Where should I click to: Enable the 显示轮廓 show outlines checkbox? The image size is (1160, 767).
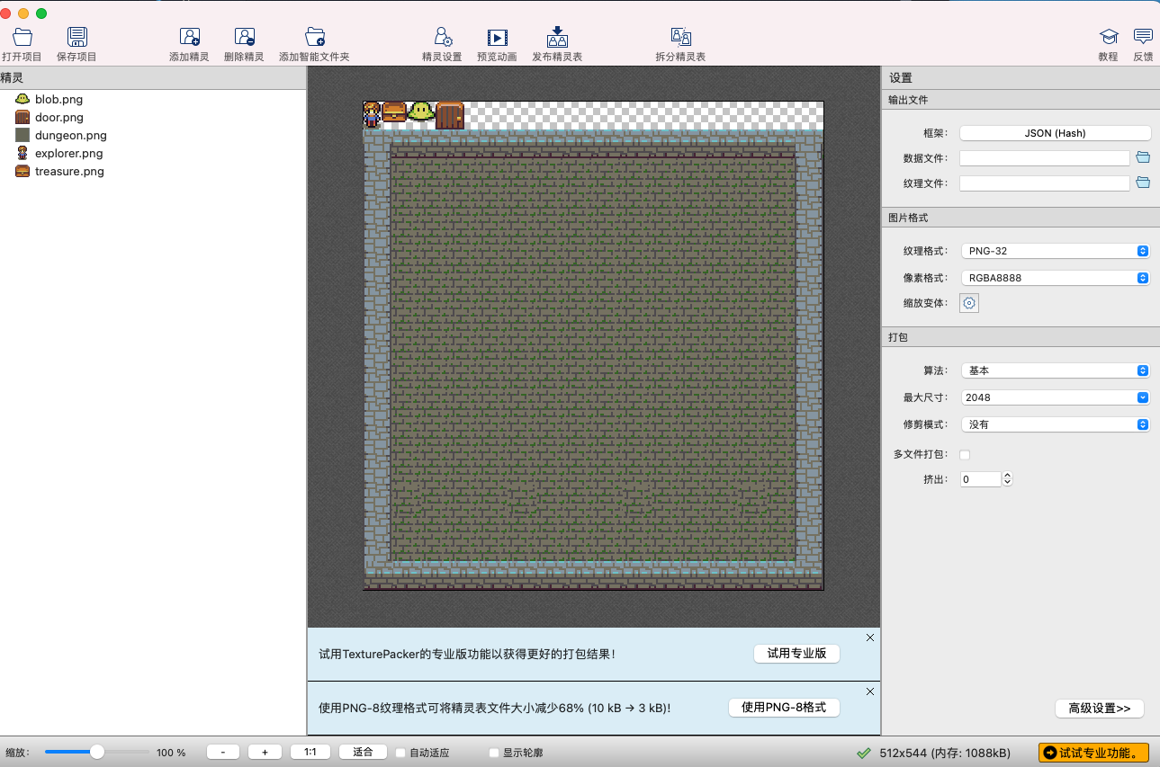pos(493,753)
